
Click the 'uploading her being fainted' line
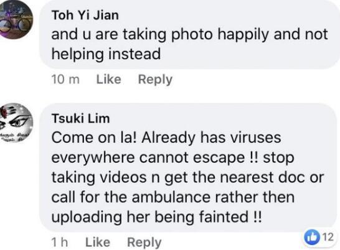pyautogui.click(x=156, y=217)
